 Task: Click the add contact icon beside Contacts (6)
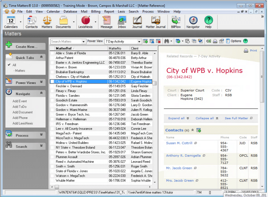[198, 130]
